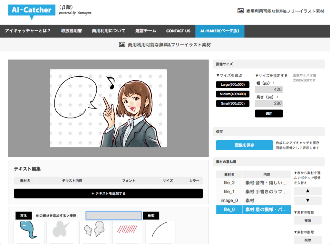Click the image icon in the gray sub-banner
Viewport: 330px width, 244px height.
[x=122, y=44]
